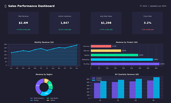Click the 'Active Customers' card label

[x=65, y=16]
